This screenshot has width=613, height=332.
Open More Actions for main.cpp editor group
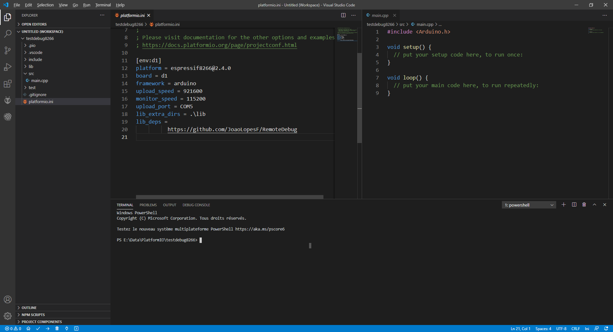(x=605, y=15)
